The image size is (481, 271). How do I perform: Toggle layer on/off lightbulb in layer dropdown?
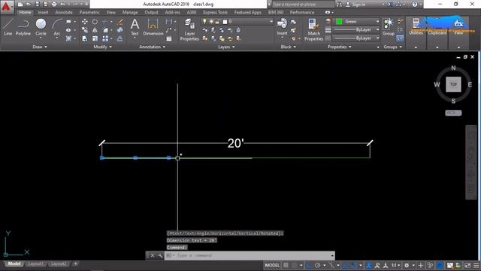[204, 22]
